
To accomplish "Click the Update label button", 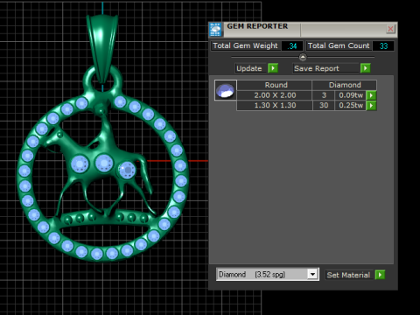I will pos(250,68).
